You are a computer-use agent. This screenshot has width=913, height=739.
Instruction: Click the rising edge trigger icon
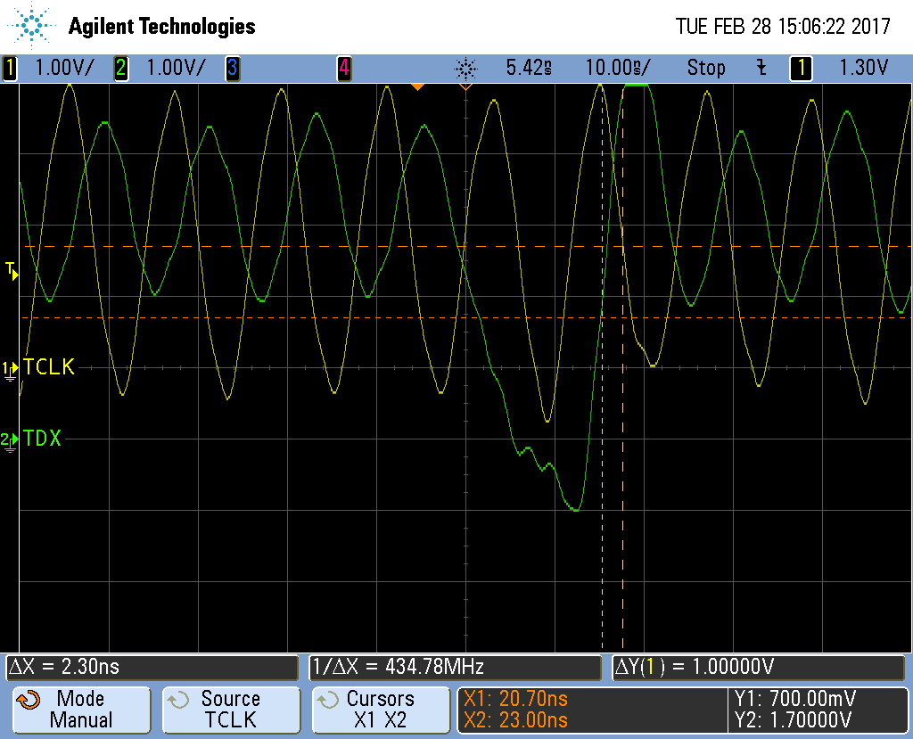(761, 68)
